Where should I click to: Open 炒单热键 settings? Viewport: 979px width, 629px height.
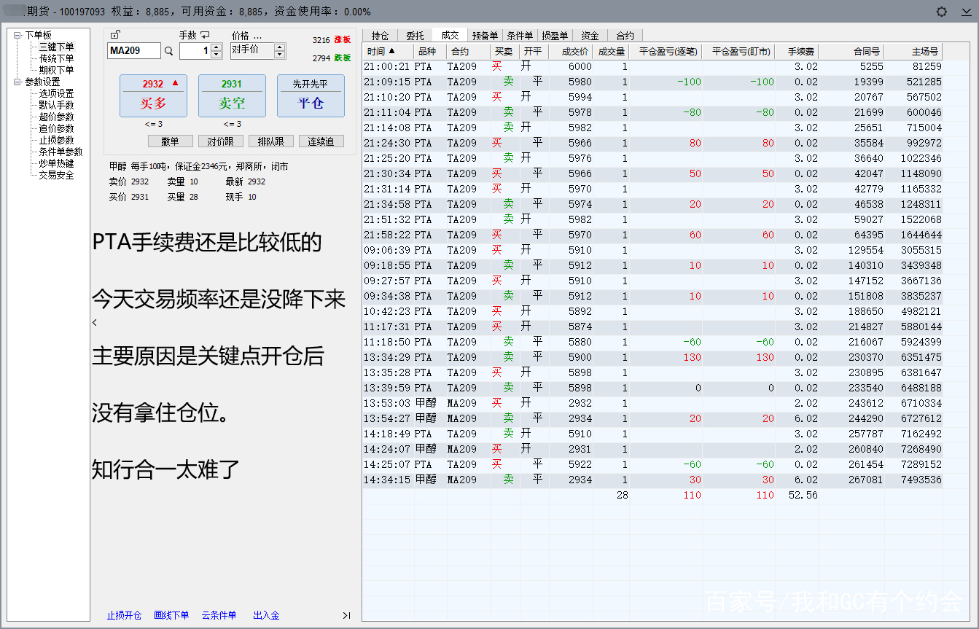[x=56, y=163]
